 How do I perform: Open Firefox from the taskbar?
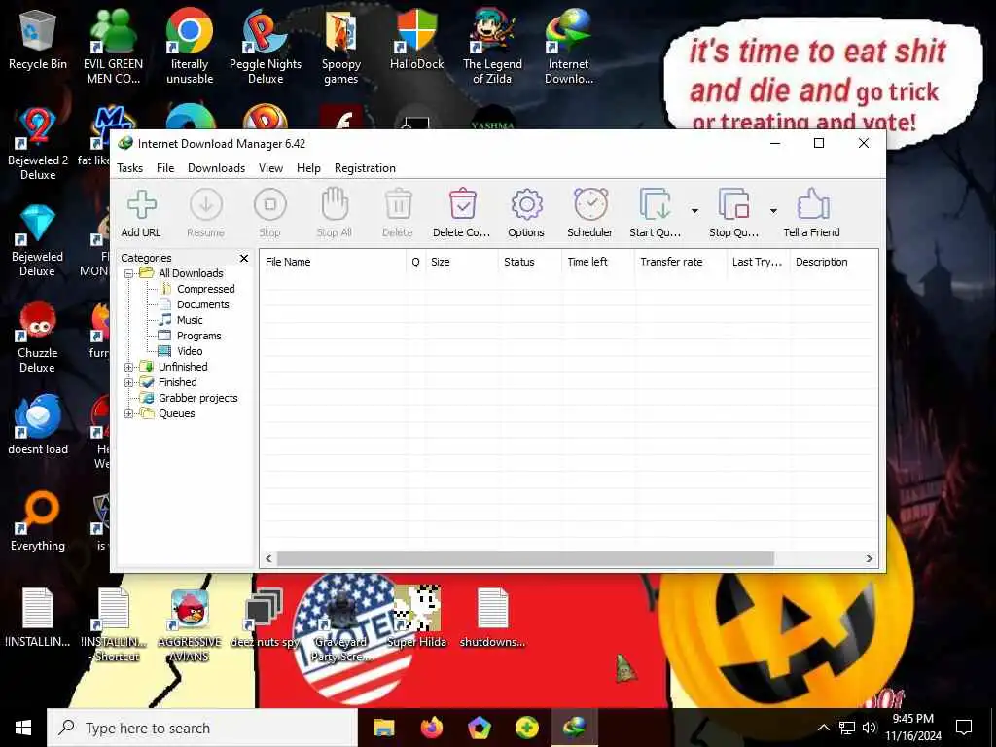[431, 728]
